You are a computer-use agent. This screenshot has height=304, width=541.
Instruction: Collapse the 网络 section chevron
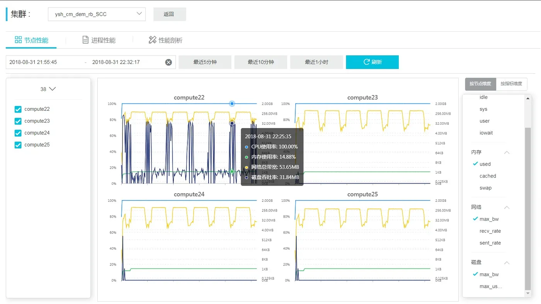tap(507, 208)
